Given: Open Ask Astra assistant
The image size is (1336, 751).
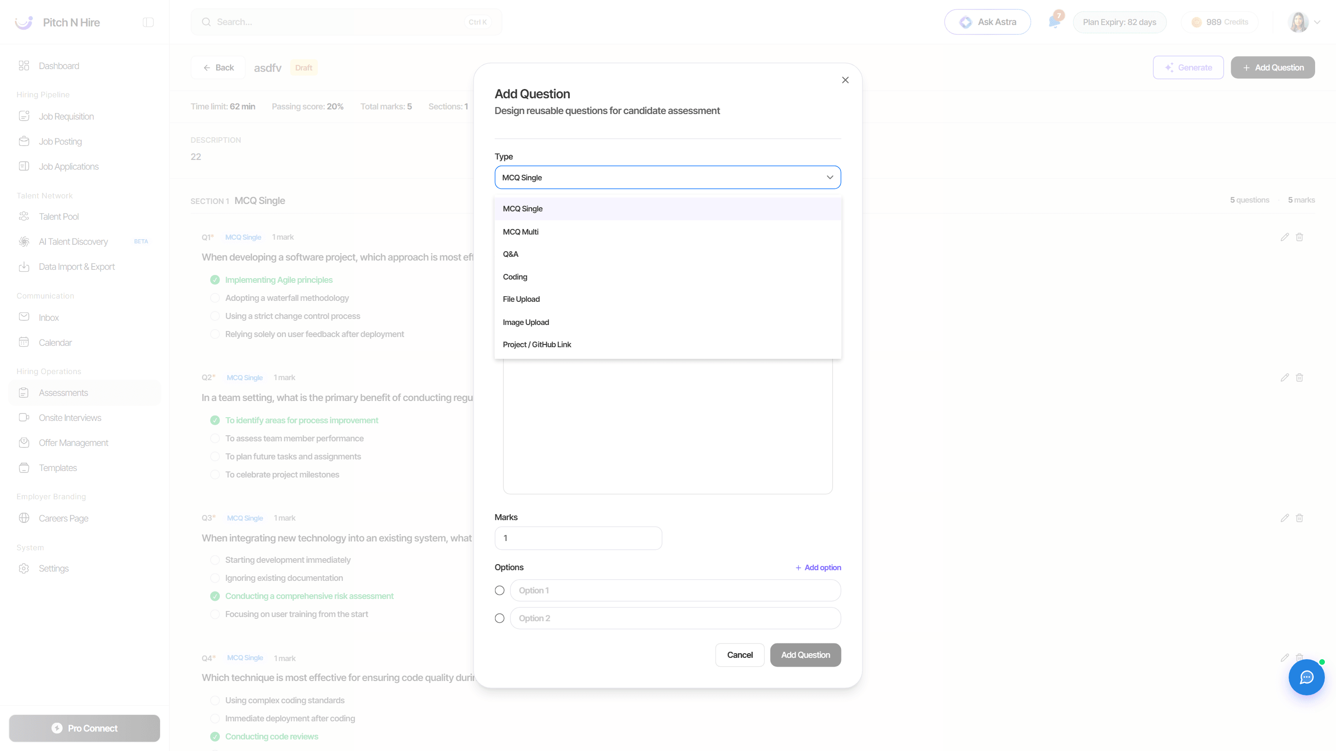Looking at the screenshot, I should [988, 22].
